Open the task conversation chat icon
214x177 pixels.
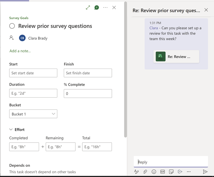tap(97, 8)
